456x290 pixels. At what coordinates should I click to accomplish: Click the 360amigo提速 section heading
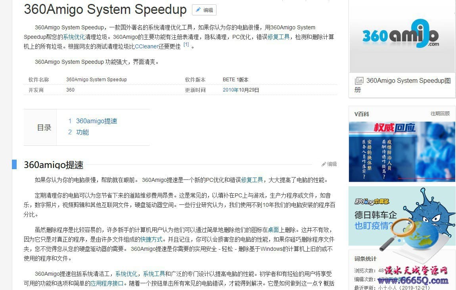tap(54, 165)
